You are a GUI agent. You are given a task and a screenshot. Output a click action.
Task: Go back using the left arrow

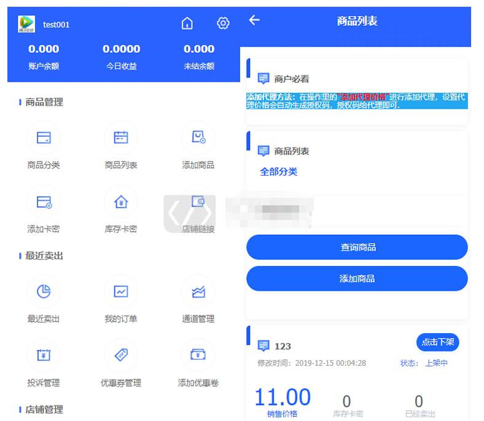(254, 20)
